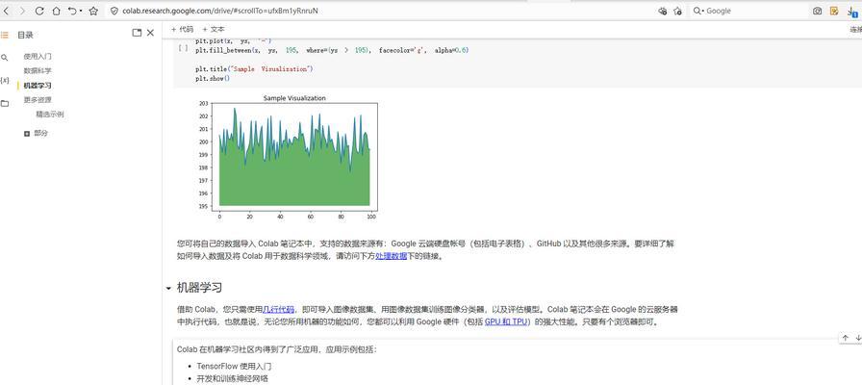Image resolution: width=862 pixels, height=385 pixels.
Task: Jump to 数据科学 in the contents
Action: tap(38, 71)
